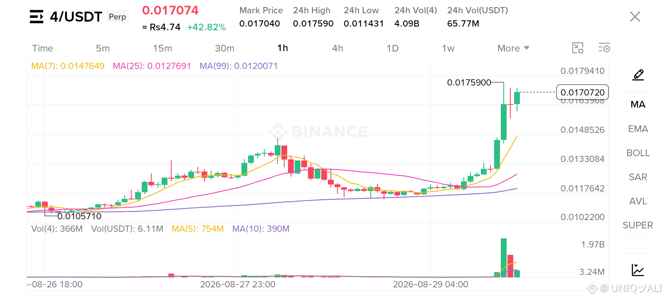Click the 24h Vol(USDT) value 65.77M
The height and width of the screenshot is (299, 665).
463,24
